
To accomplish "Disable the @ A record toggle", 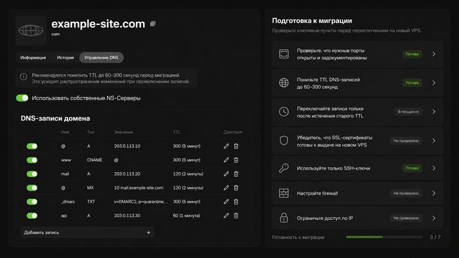I will click(x=32, y=146).
